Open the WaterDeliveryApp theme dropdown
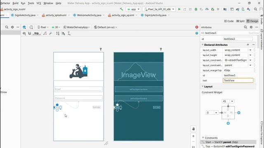The width and height of the screenshot is (264, 148). [76, 27]
